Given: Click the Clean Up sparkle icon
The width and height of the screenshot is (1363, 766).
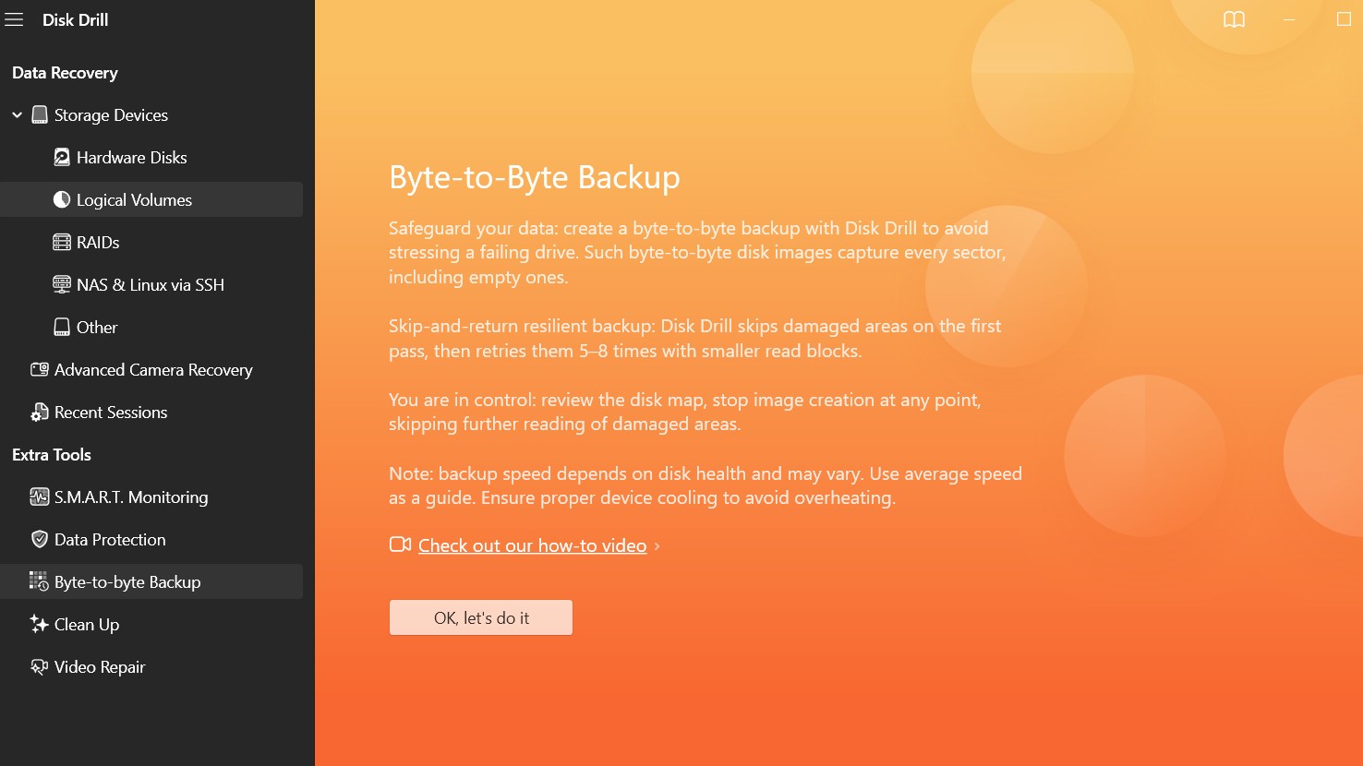Looking at the screenshot, I should point(39,625).
